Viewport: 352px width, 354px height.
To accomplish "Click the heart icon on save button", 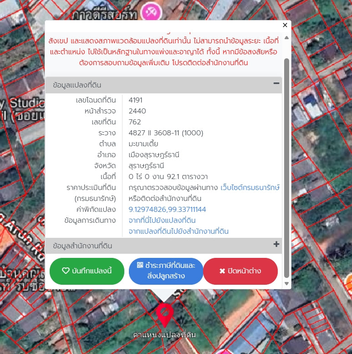I will pyautogui.click(x=66, y=271).
